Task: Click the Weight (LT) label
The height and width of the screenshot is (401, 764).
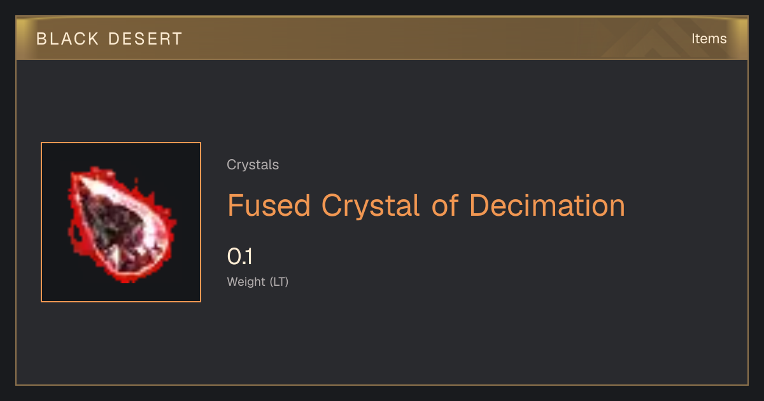Action: [x=258, y=282]
